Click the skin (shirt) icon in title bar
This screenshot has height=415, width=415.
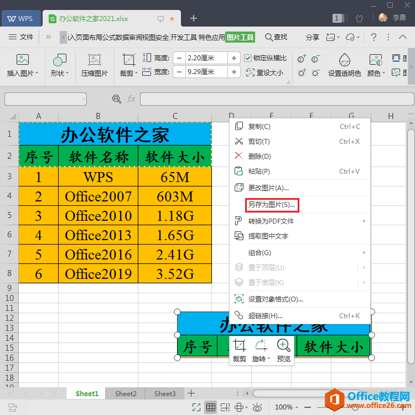point(359,18)
